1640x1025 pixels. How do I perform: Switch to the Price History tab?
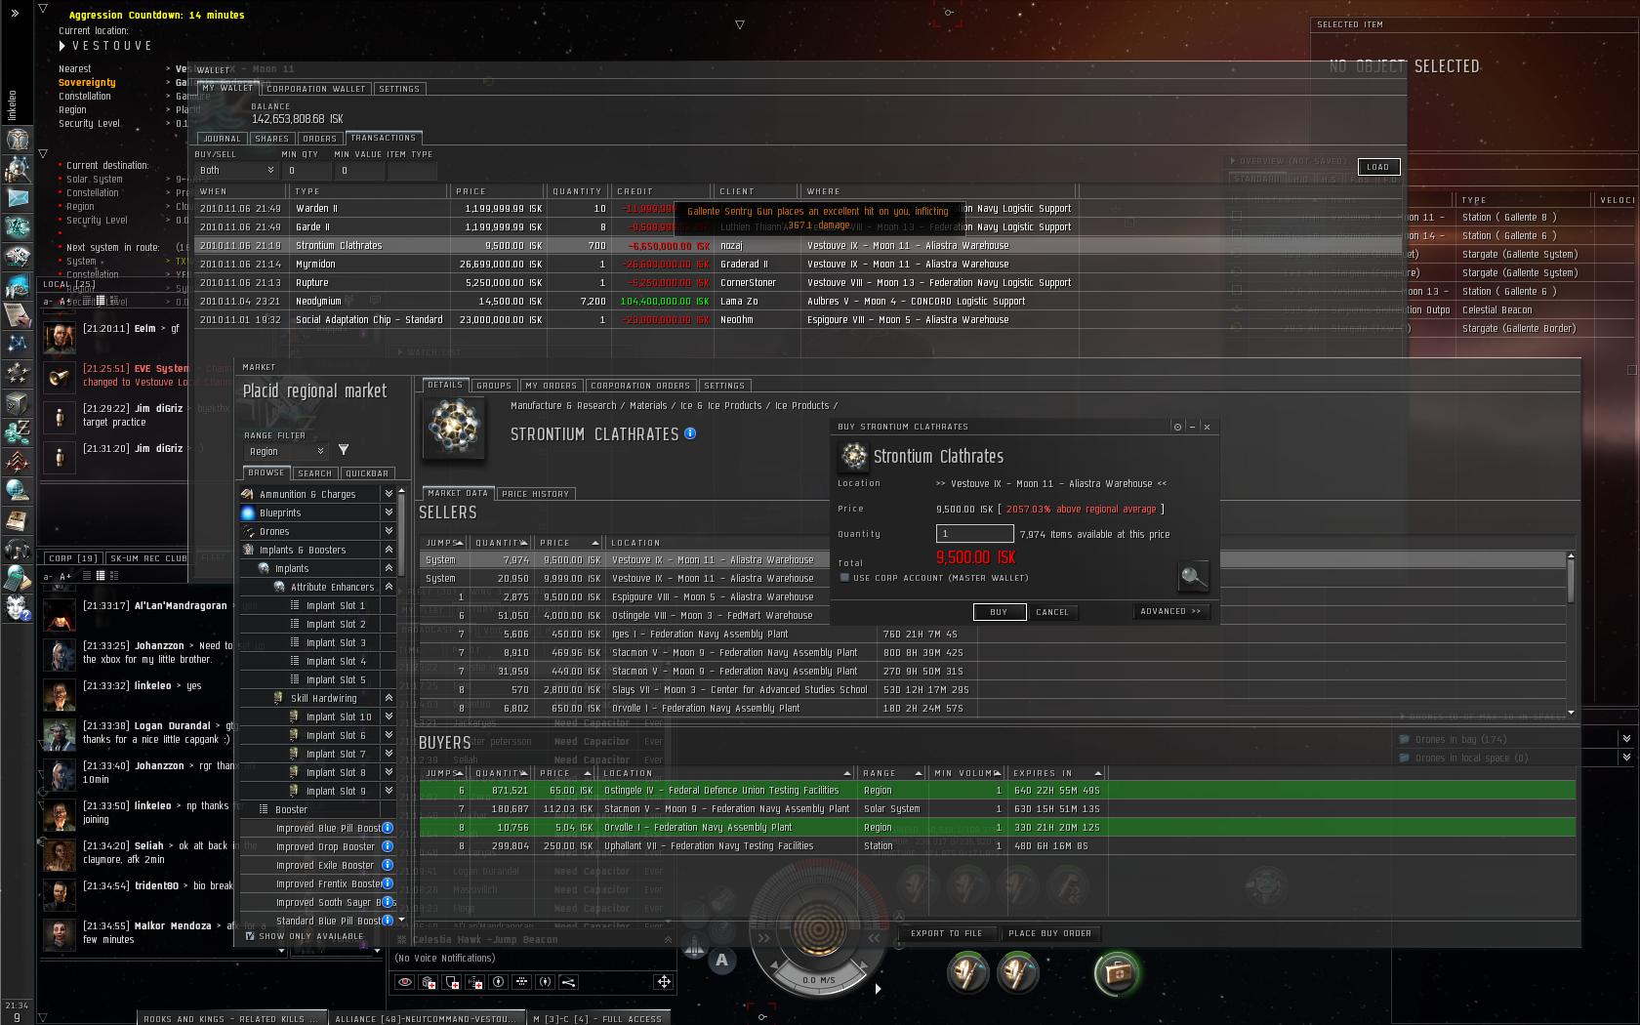(x=535, y=494)
